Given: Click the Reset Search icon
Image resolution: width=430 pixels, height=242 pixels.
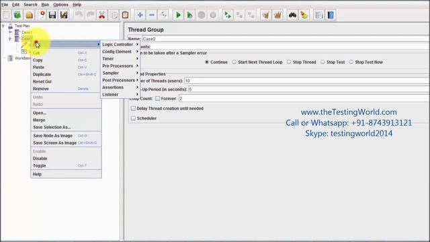Looking at the screenshot, I should pos(304,15).
